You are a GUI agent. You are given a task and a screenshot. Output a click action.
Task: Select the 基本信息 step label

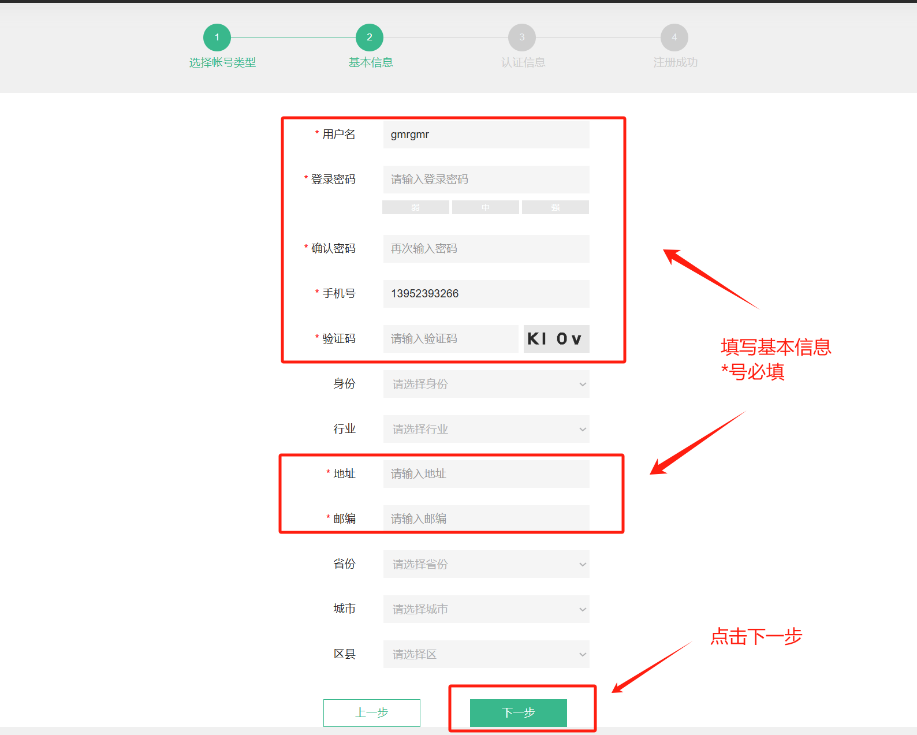coord(371,62)
